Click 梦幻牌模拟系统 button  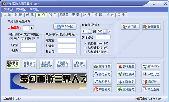click(x=46, y=64)
